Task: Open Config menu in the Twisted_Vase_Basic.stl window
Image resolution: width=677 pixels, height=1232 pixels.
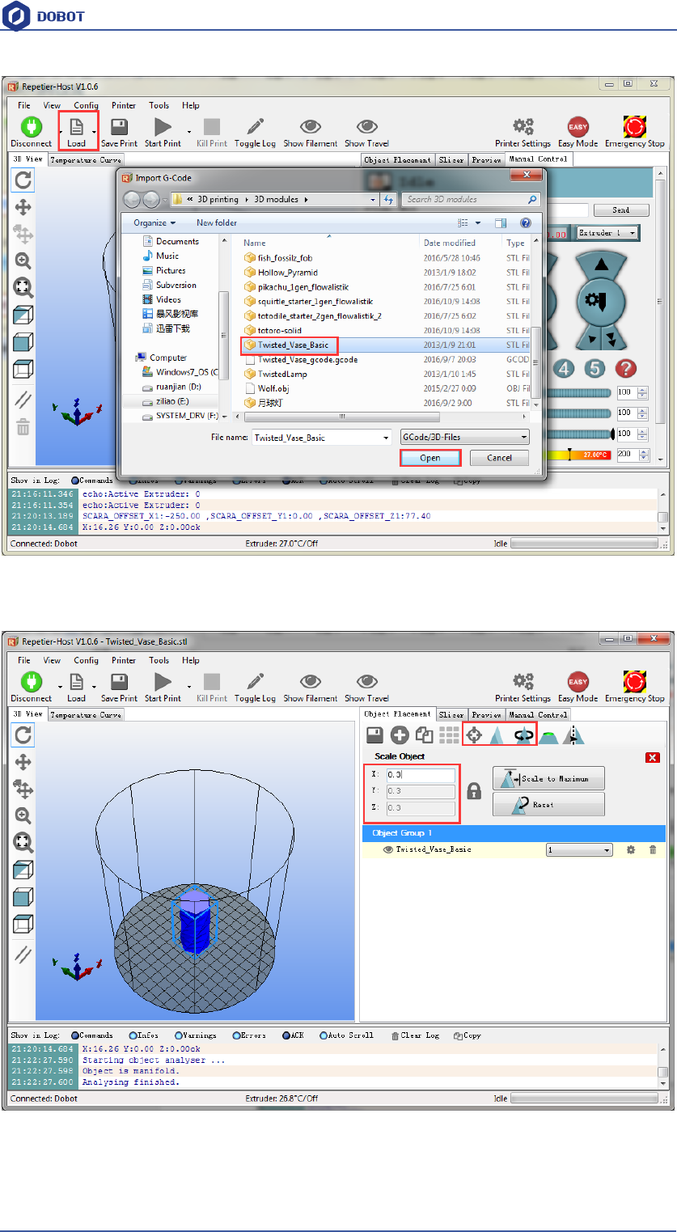Action: 86,660
